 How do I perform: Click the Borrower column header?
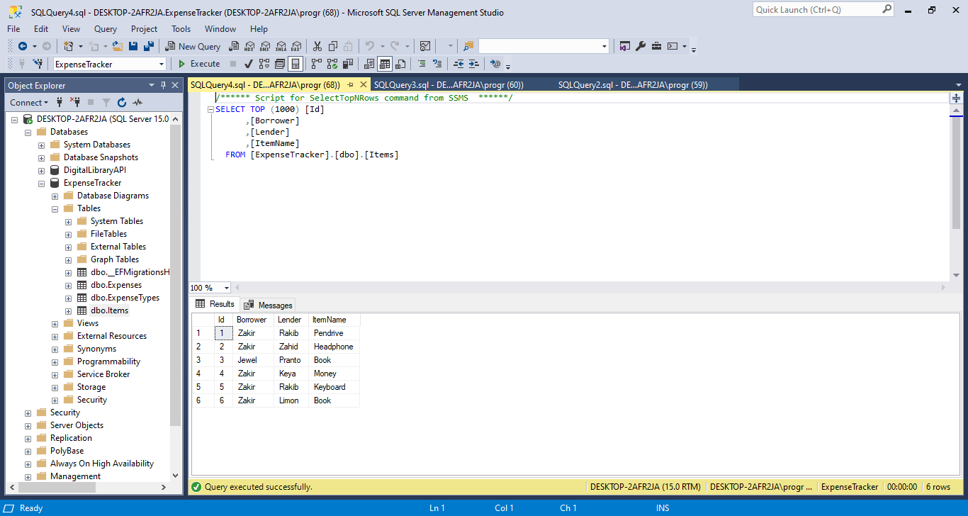click(253, 320)
